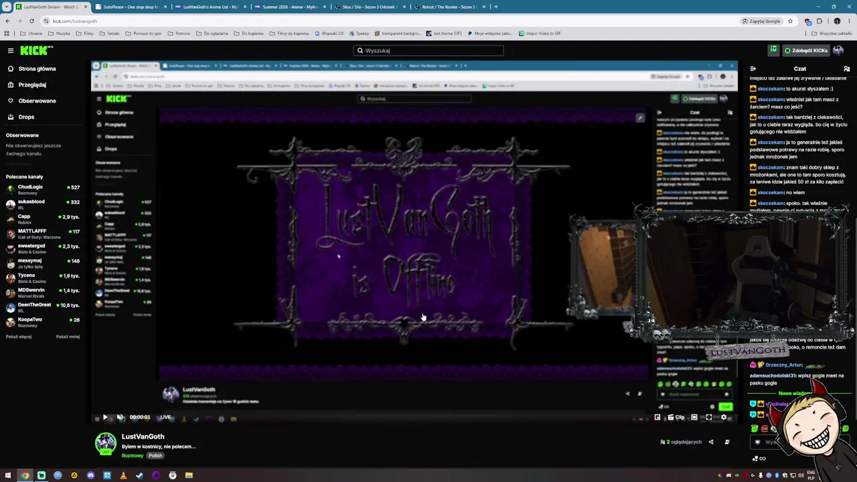Open the Windows Start menu
Screen dimensions: 857x482
9,475
